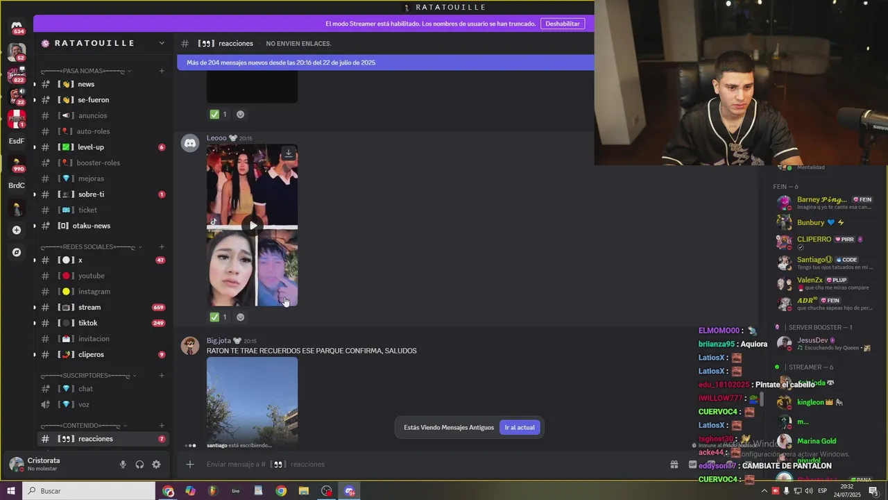Open Leooo's user name profile

[216, 138]
